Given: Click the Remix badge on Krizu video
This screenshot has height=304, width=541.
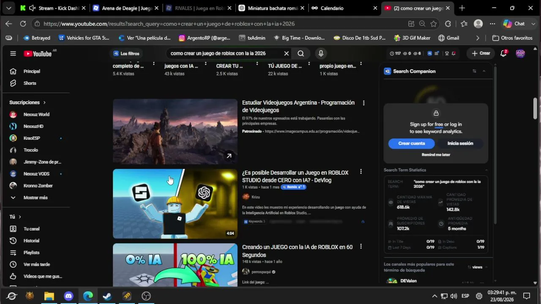Looking at the screenshot, I should pyautogui.click(x=294, y=187).
